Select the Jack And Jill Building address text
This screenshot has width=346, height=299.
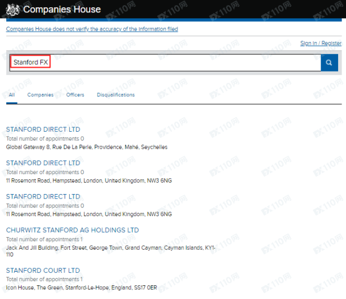(111, 251)
